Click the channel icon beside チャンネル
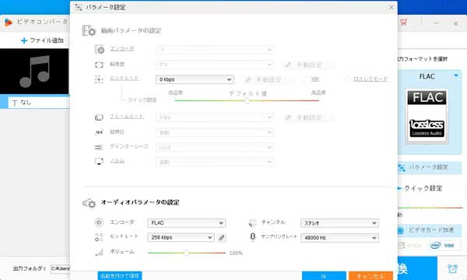The width and height of the screenshot is (467, 280). click(252, 222)
